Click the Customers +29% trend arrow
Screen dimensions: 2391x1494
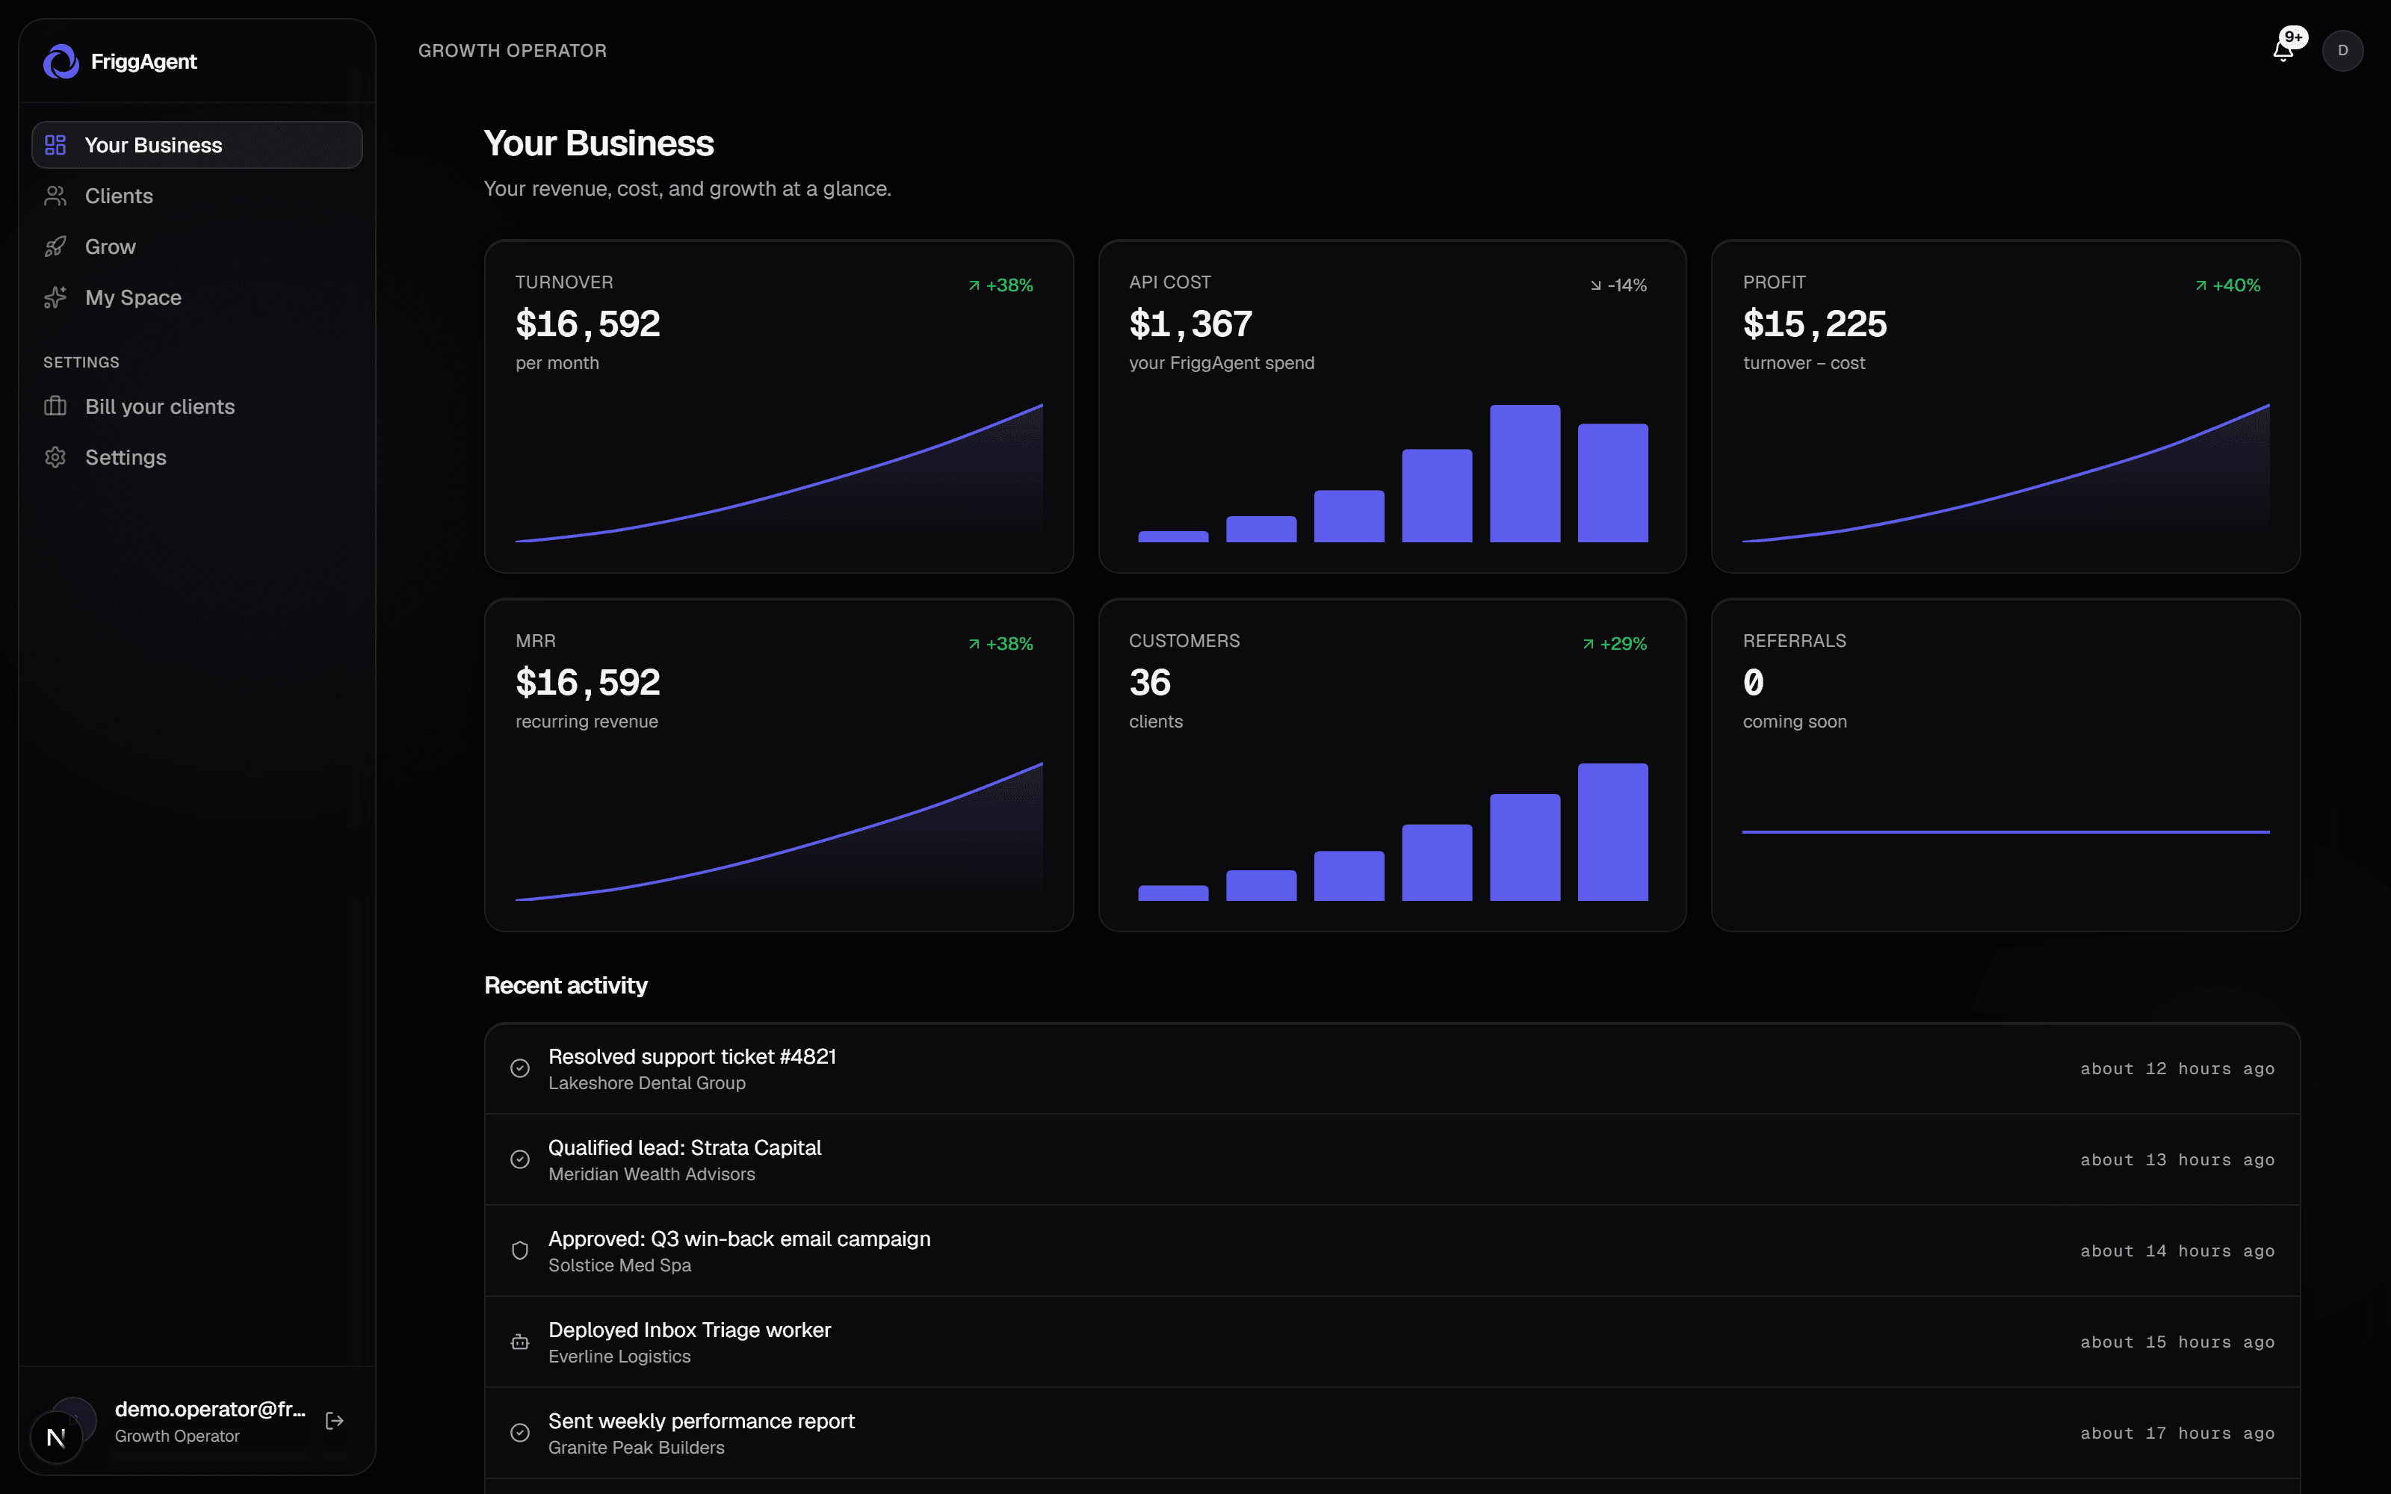(1588, 644)
